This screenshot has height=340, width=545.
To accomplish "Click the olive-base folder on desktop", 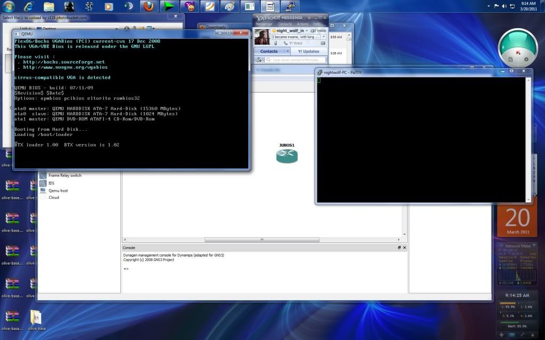I will click(x=37, y=320).
